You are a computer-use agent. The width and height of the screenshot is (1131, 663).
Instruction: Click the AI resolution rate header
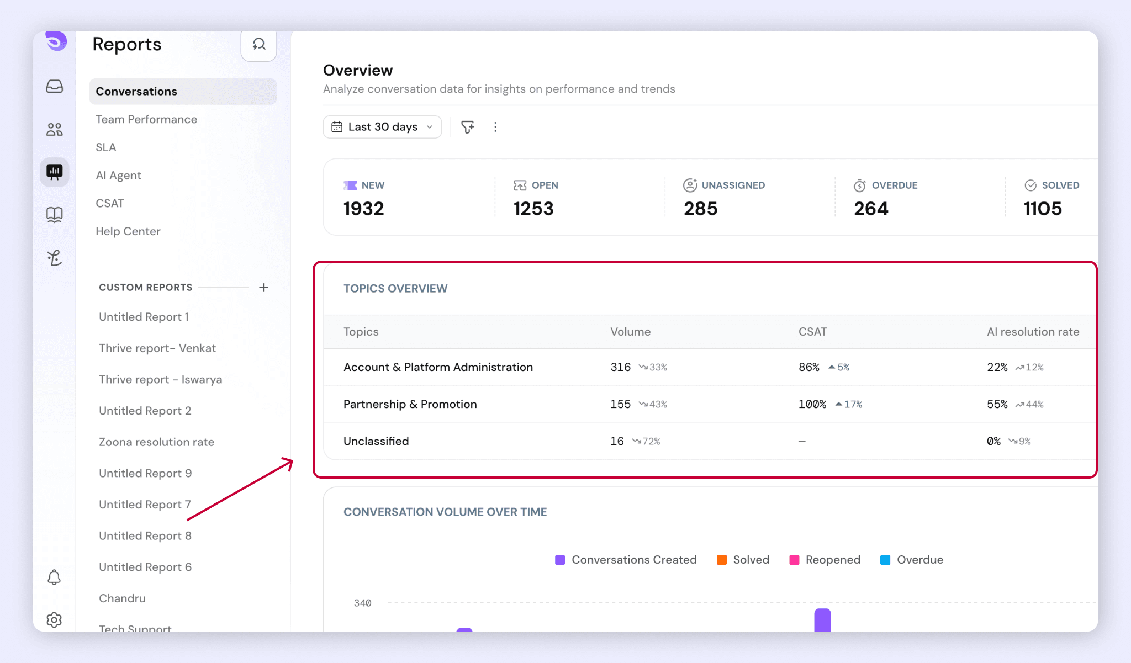pos(1033,332)
